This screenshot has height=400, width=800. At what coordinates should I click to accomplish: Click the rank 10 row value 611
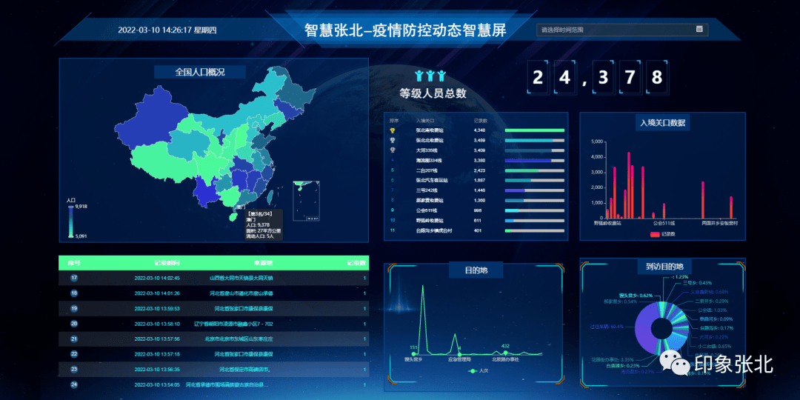tap(478, 221)
